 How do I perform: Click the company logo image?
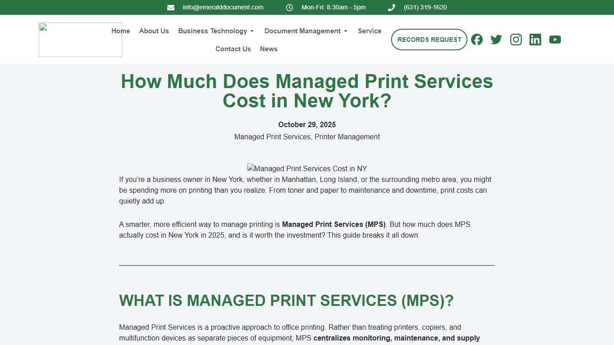(x=80, y=40)
